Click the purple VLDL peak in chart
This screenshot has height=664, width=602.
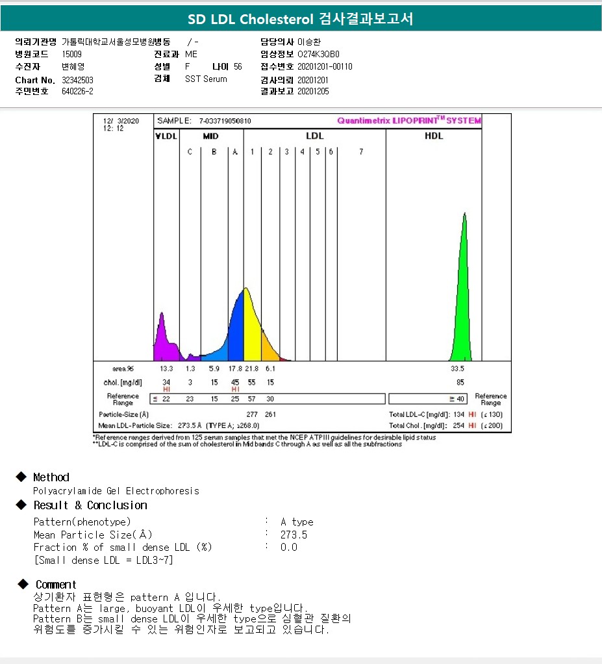(x=162, y=339)
